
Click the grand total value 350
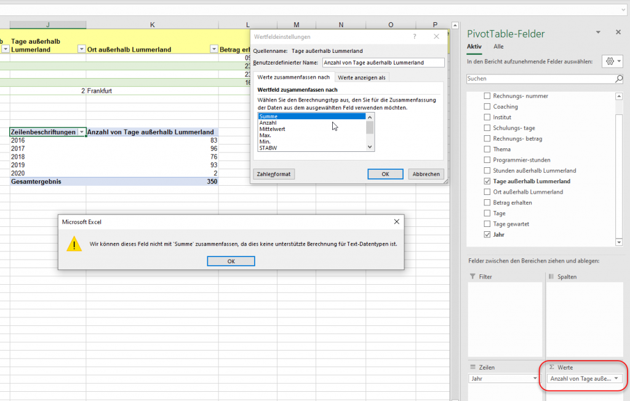pos(153,181)
